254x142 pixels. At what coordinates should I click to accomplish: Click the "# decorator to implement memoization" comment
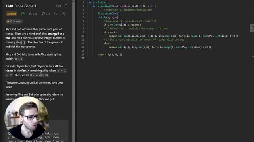(128, 9)
